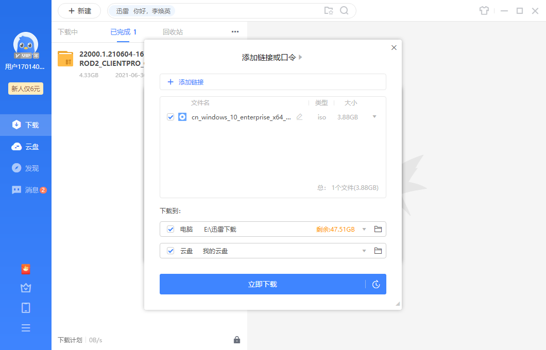
Task: Click the pencil icon to rename file
Action: [x=299, y=117]
